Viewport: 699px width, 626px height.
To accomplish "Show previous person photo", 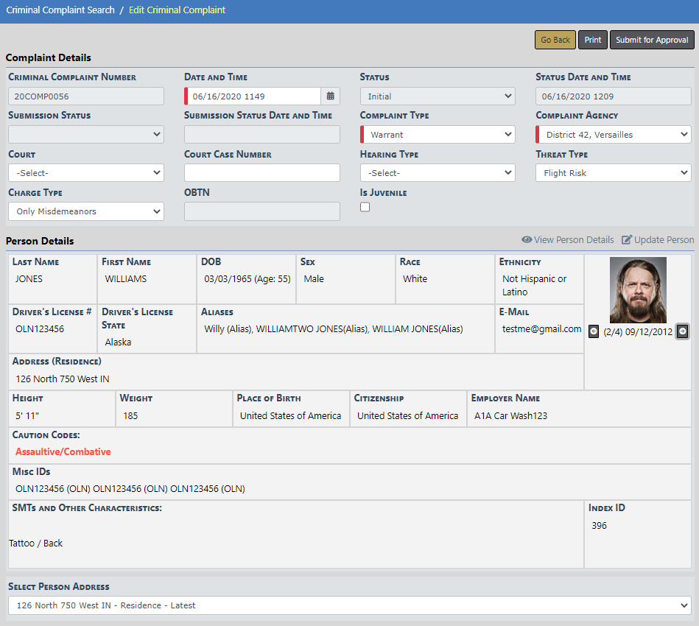I will (x=594, y=331).
